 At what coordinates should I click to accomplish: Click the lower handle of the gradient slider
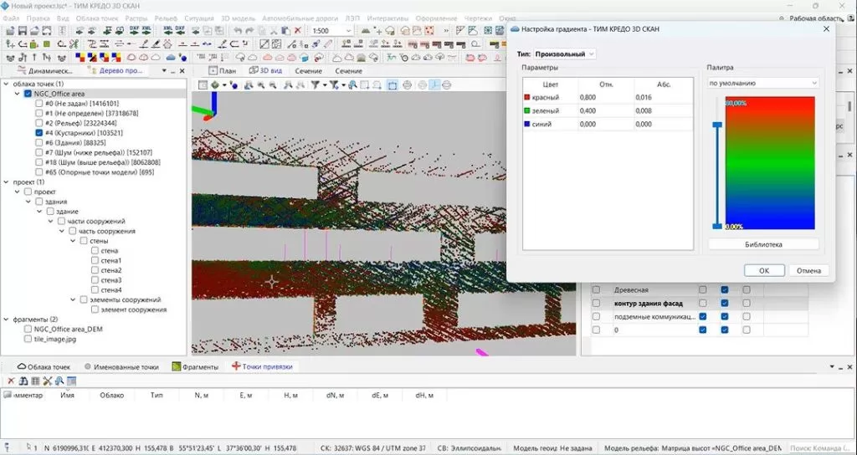[x=717, y=226]
